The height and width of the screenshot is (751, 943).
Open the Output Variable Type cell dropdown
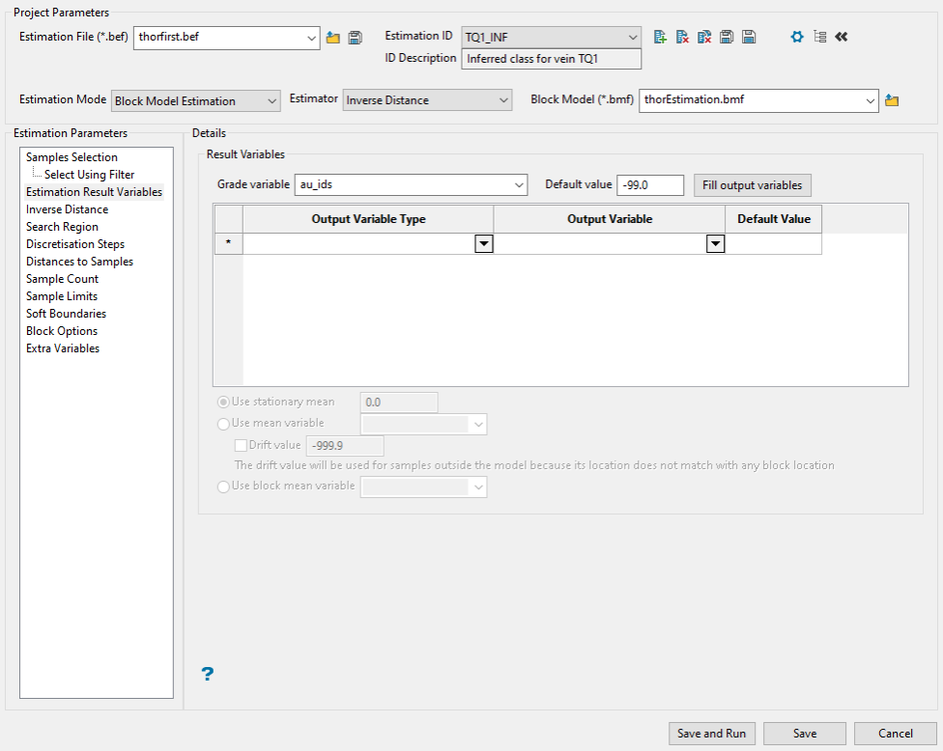484,244
